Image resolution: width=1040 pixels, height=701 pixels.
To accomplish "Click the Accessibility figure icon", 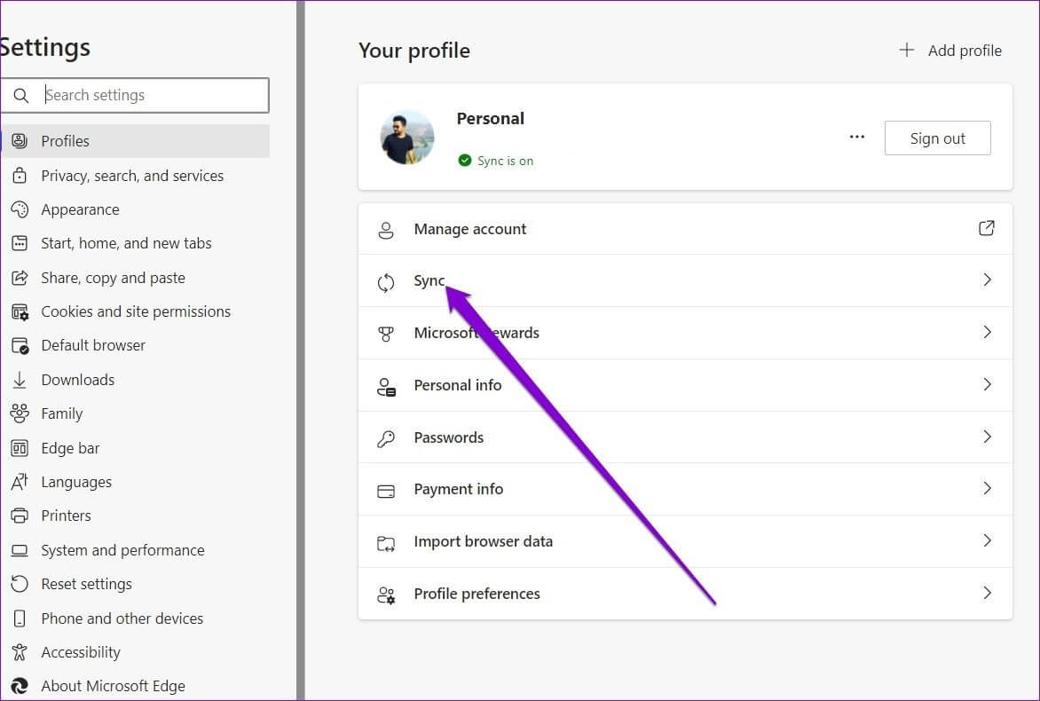I will (20, 652).
